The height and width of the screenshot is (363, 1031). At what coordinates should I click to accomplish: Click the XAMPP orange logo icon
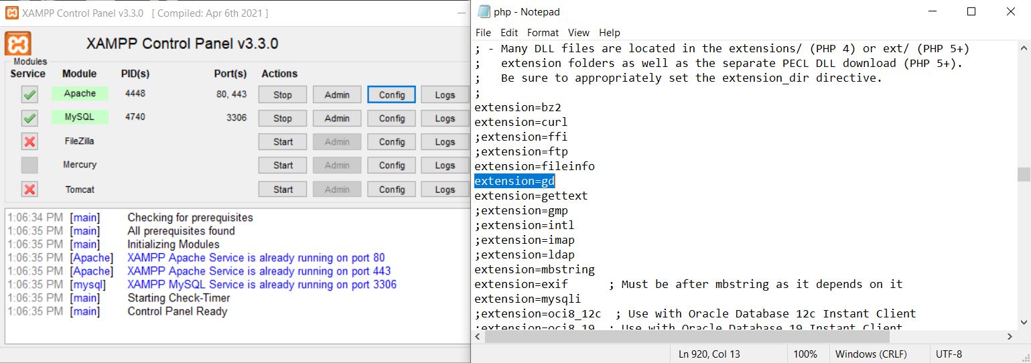18,44
